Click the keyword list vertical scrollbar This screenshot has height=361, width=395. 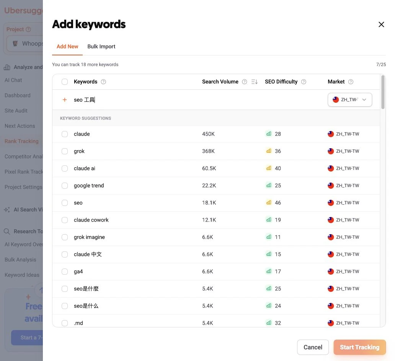pyautogui.click(x=383, y=92)
